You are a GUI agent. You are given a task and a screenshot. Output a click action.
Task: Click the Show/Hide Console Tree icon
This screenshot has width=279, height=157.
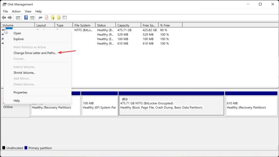pyautogui.click(x=18, y=17)
